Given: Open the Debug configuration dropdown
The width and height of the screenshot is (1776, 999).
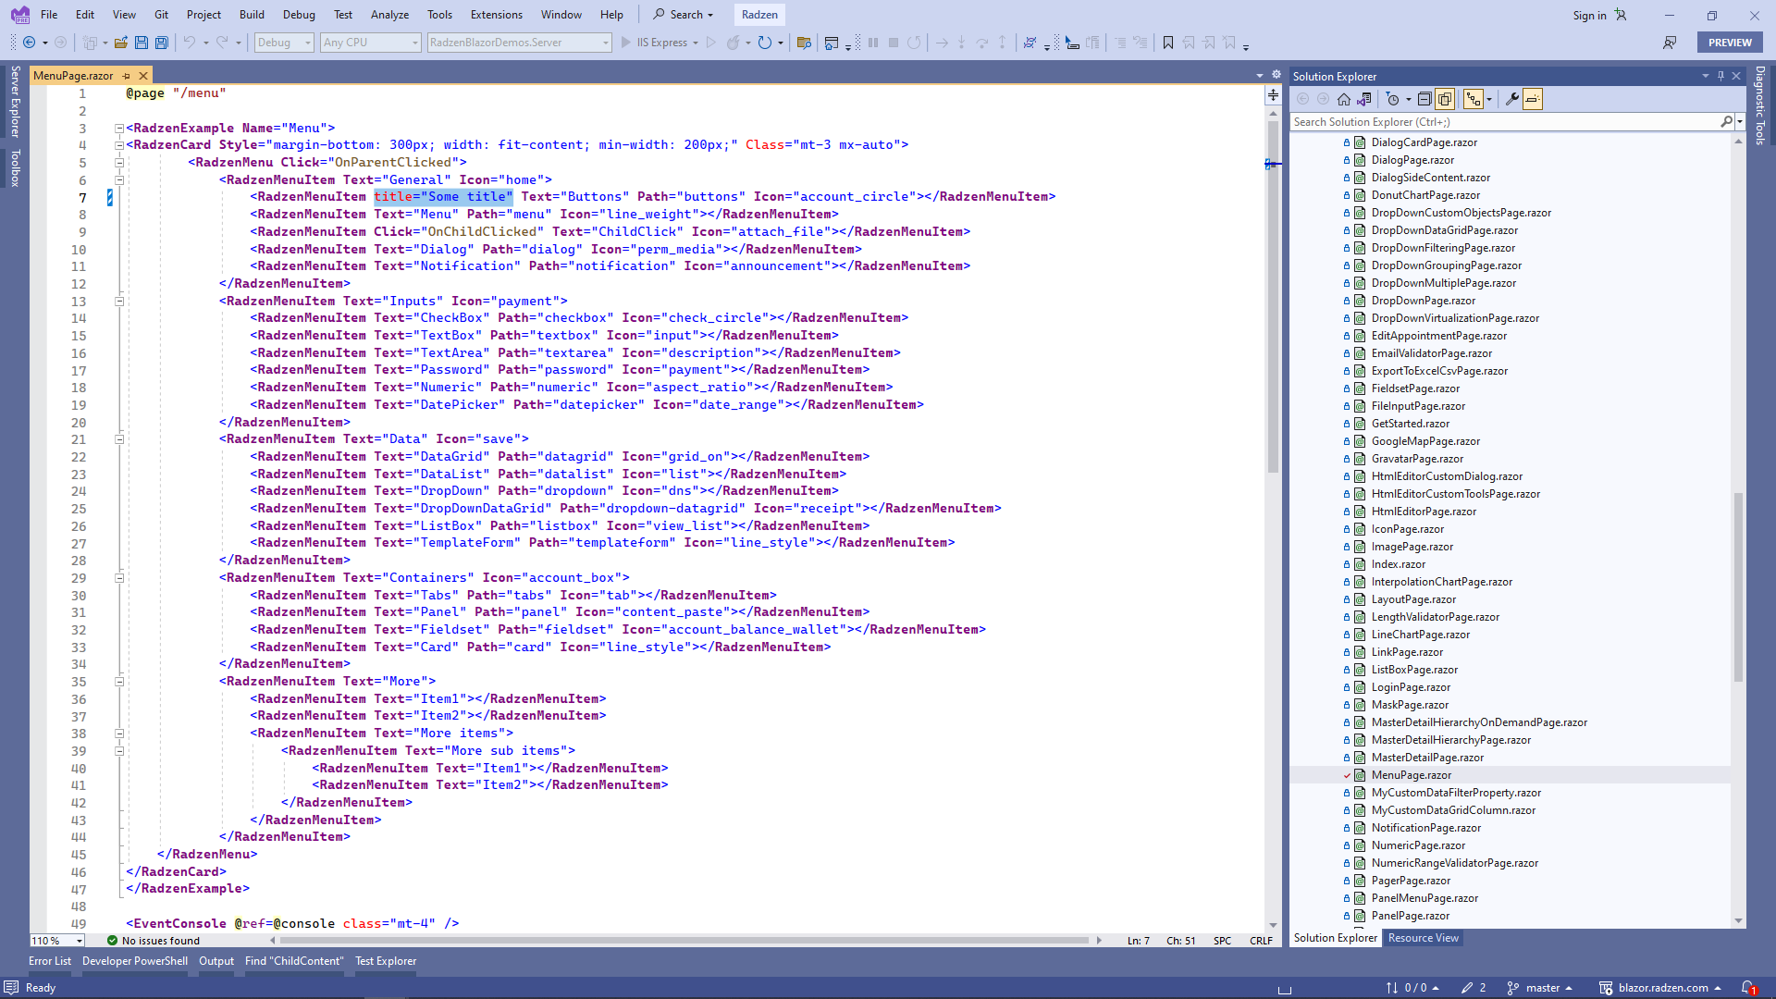Looking at the screenshot, I should (284, 43).
